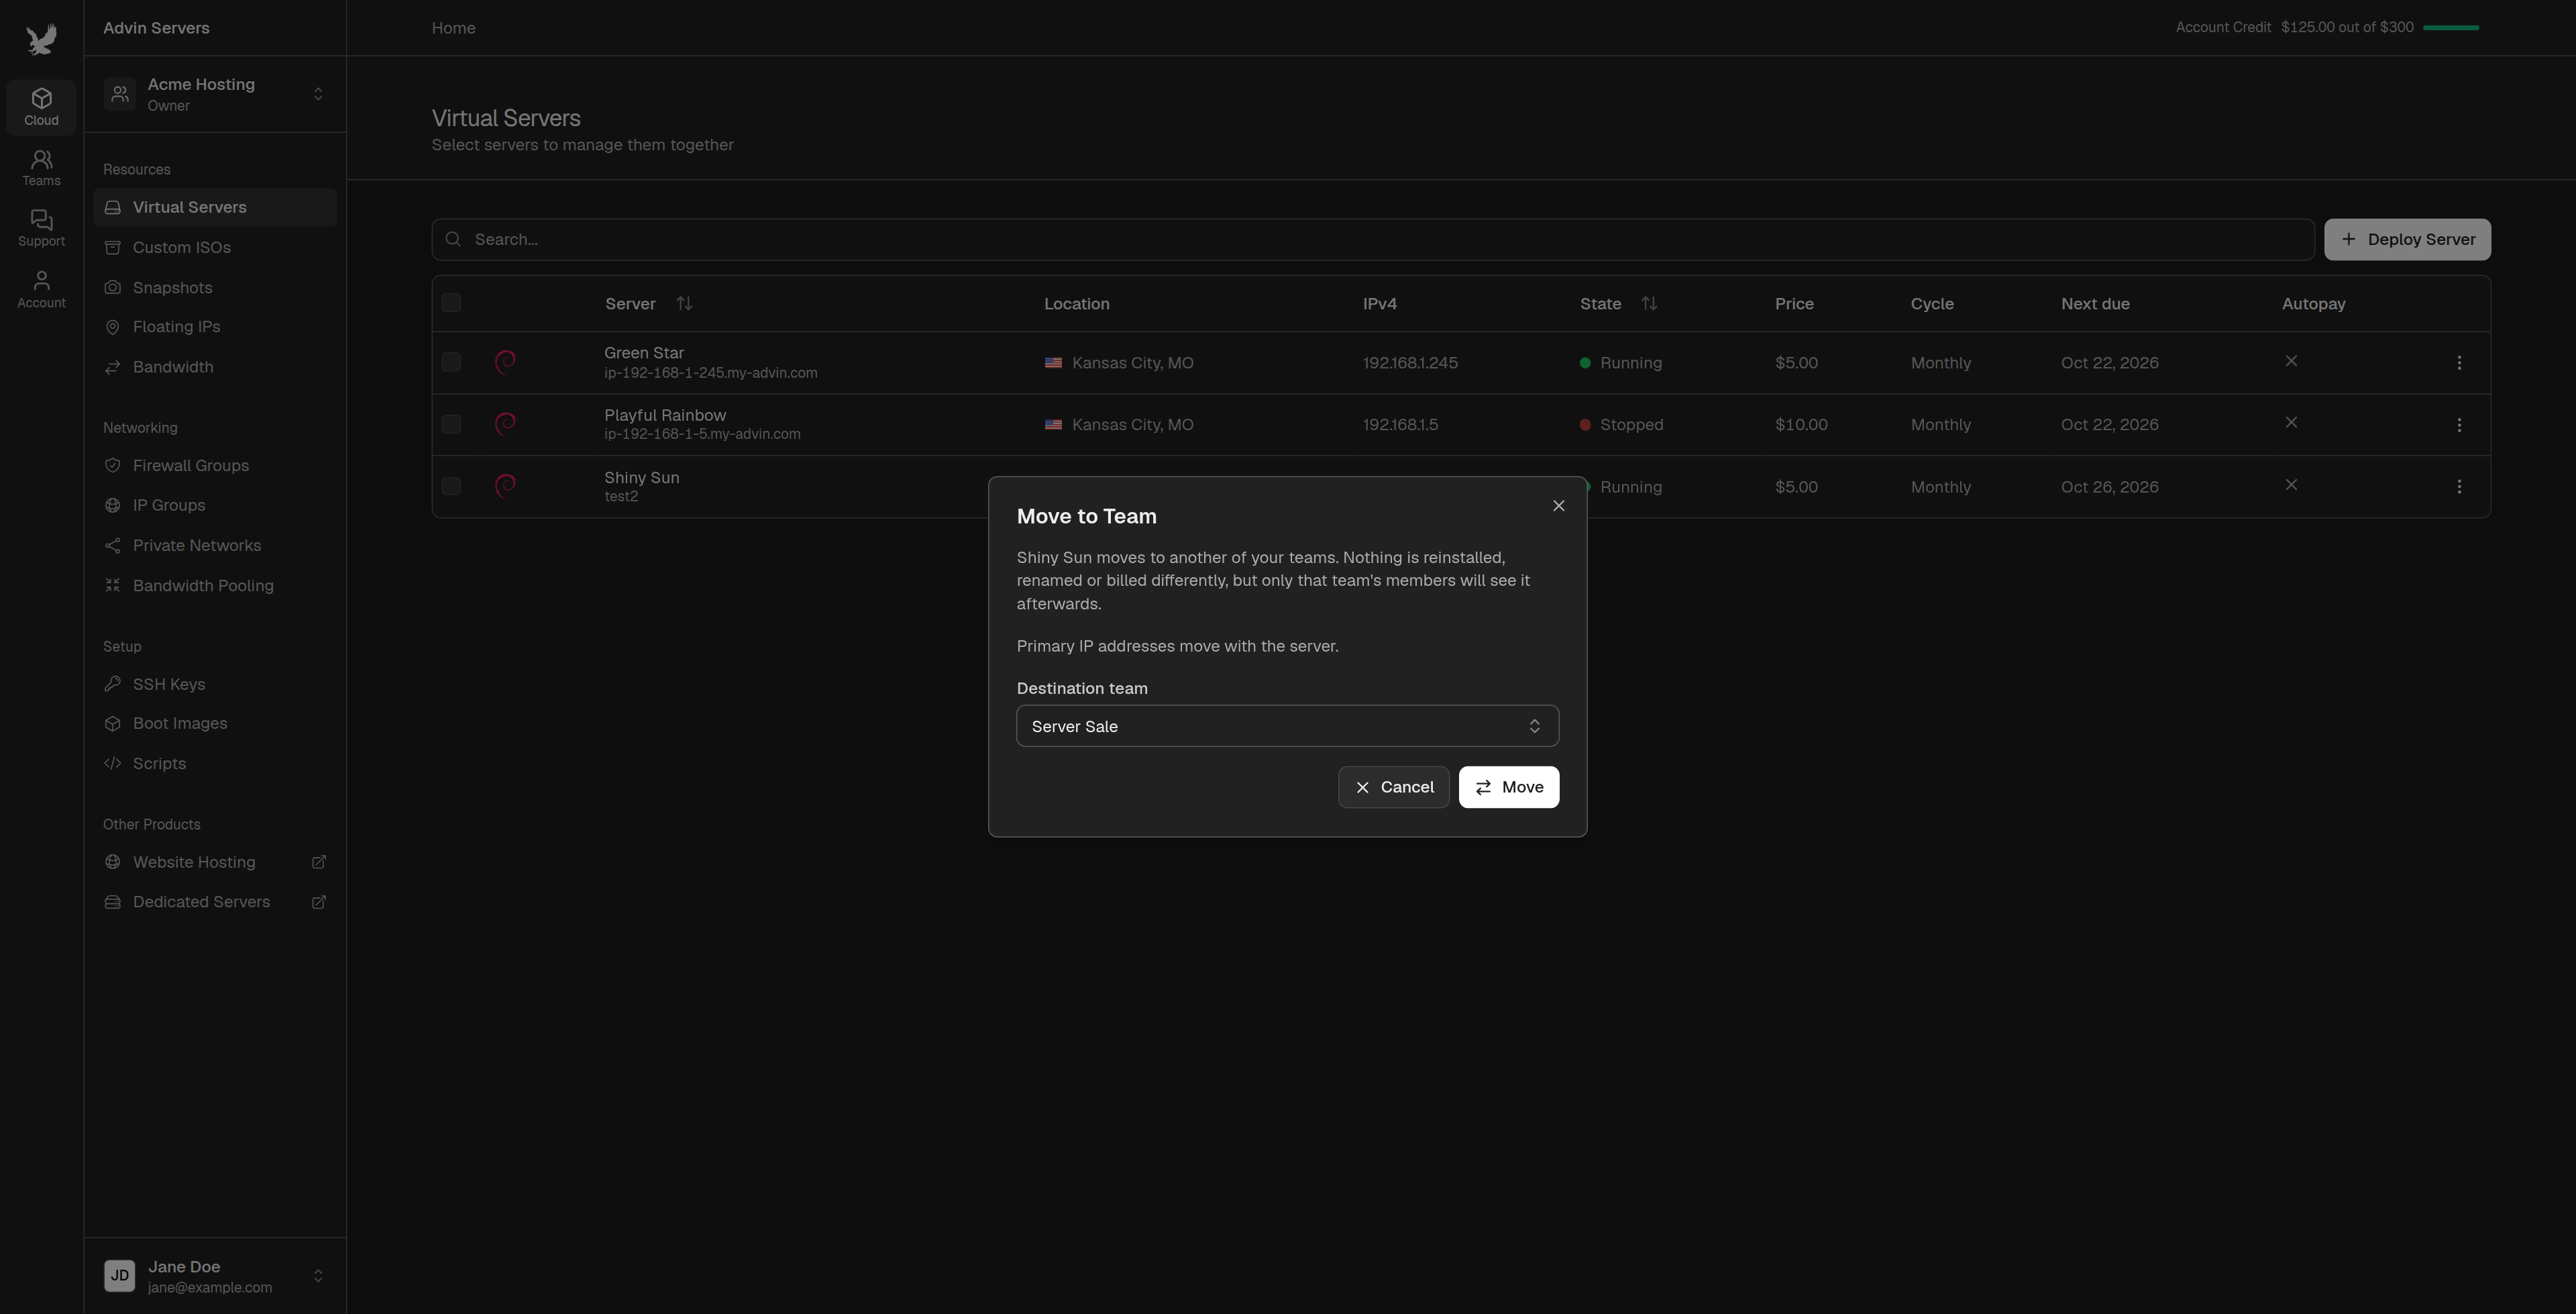Select the Playful Rainbow server checkbox
2576x1314 pixels.
click(x=451, y=424)
